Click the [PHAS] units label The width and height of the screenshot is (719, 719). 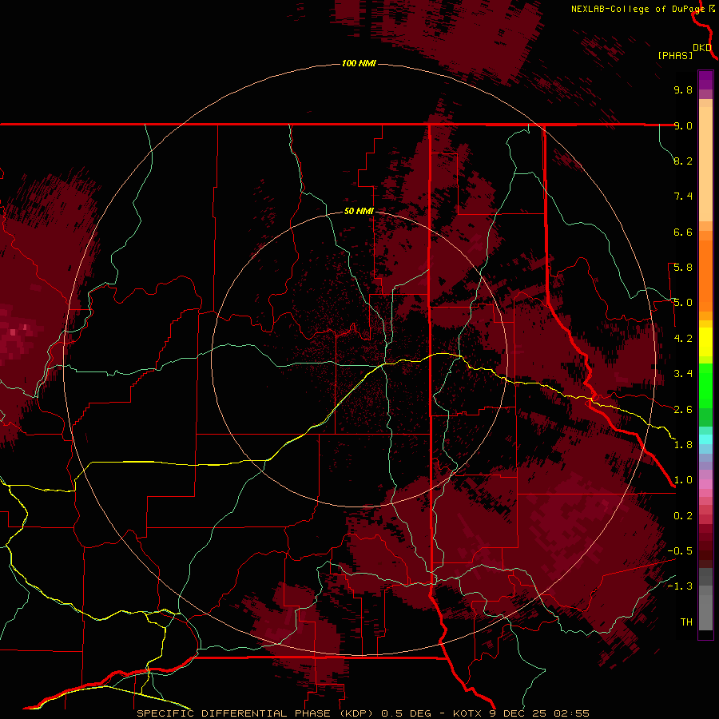[x=675, y=56]
